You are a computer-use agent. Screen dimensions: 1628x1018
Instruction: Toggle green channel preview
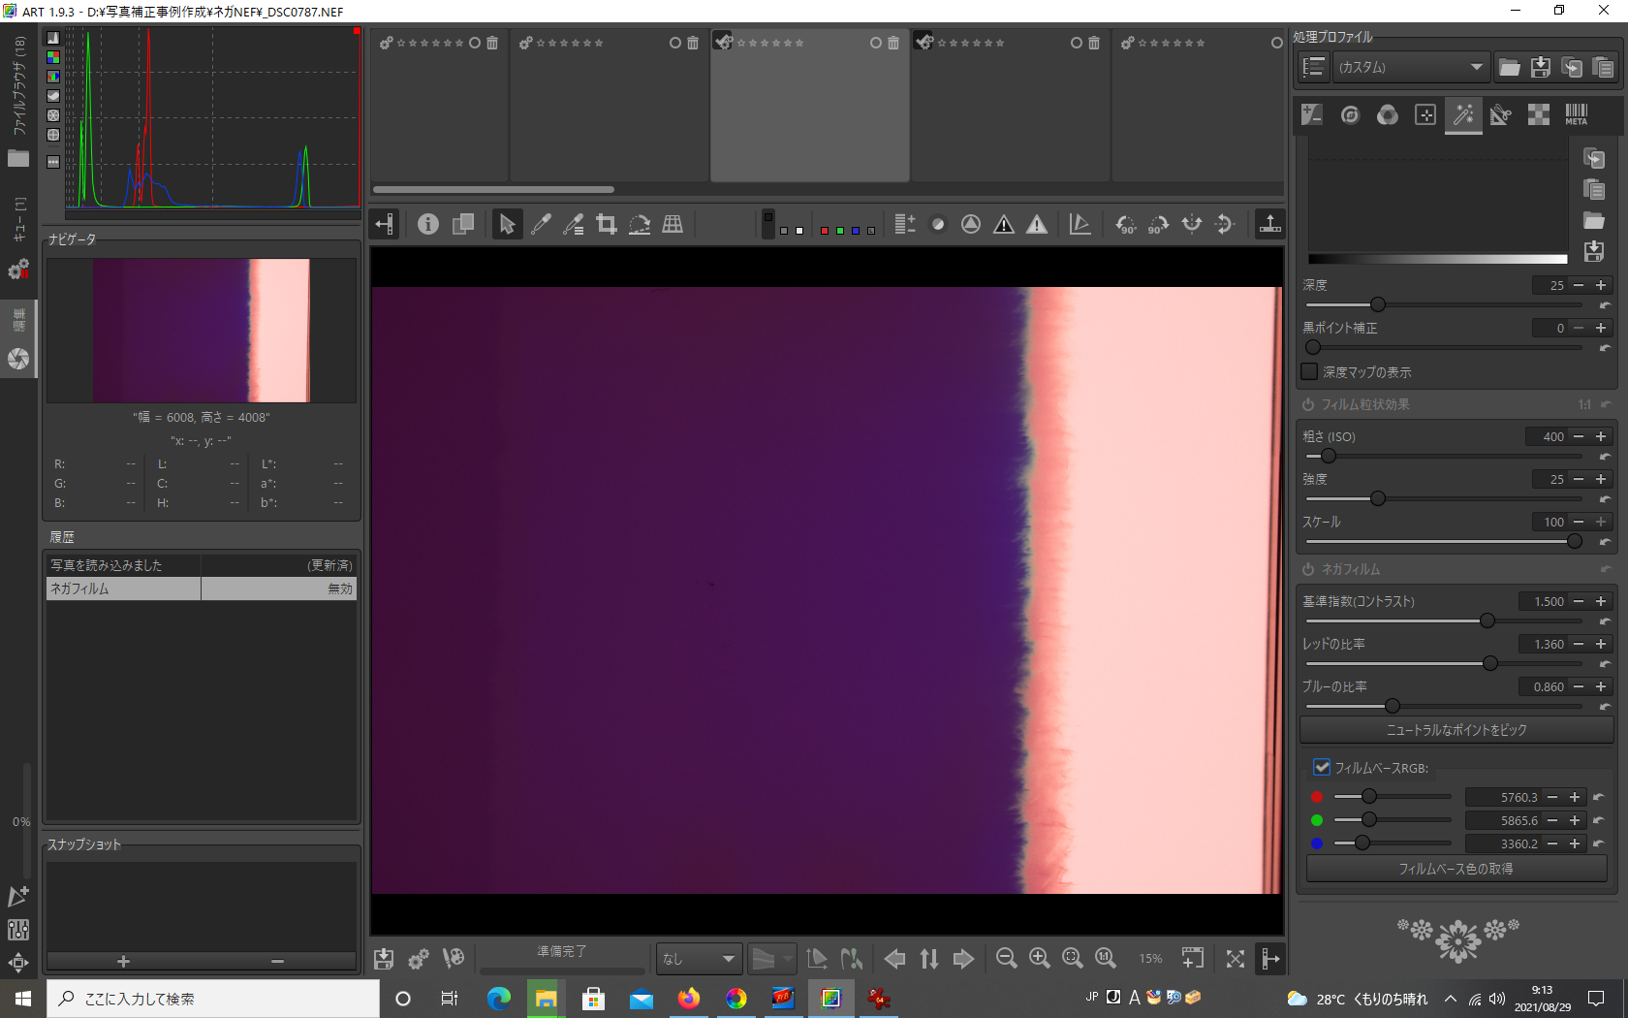point(840,231)
